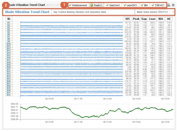Screen dimensions: 177x131
Task: Click the green icon on the Peak(v) button
Action: tap(92, 5)
